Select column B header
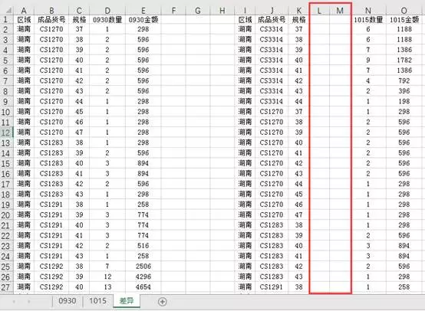The height and width of the screenshot is (311, 425). click(x=51, y=11)
